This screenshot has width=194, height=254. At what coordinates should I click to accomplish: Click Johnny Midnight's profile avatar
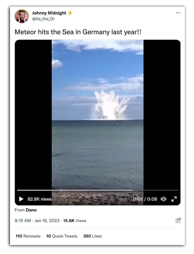[22, 16]
